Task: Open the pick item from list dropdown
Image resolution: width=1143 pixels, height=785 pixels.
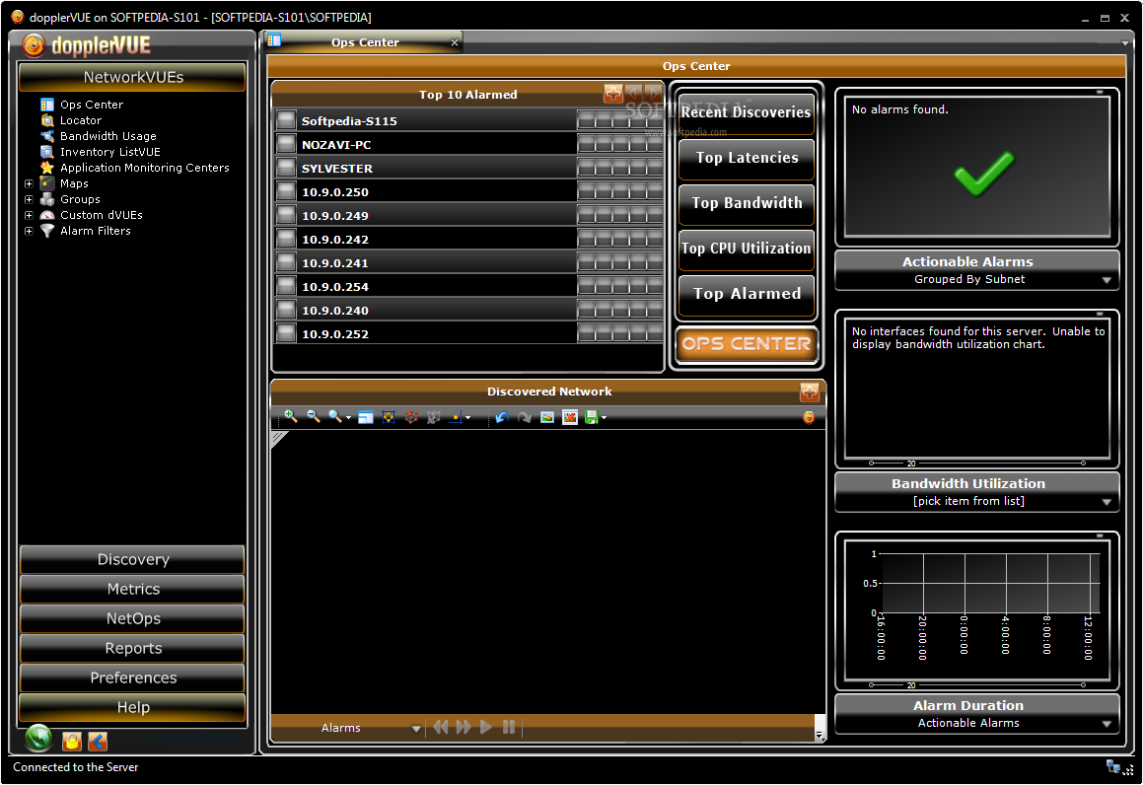Action: [1107, 502]
